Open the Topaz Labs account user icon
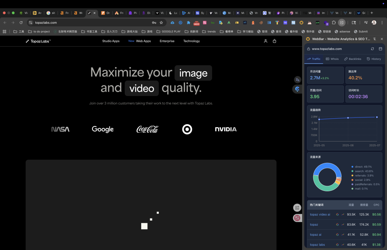 [266, 41]
